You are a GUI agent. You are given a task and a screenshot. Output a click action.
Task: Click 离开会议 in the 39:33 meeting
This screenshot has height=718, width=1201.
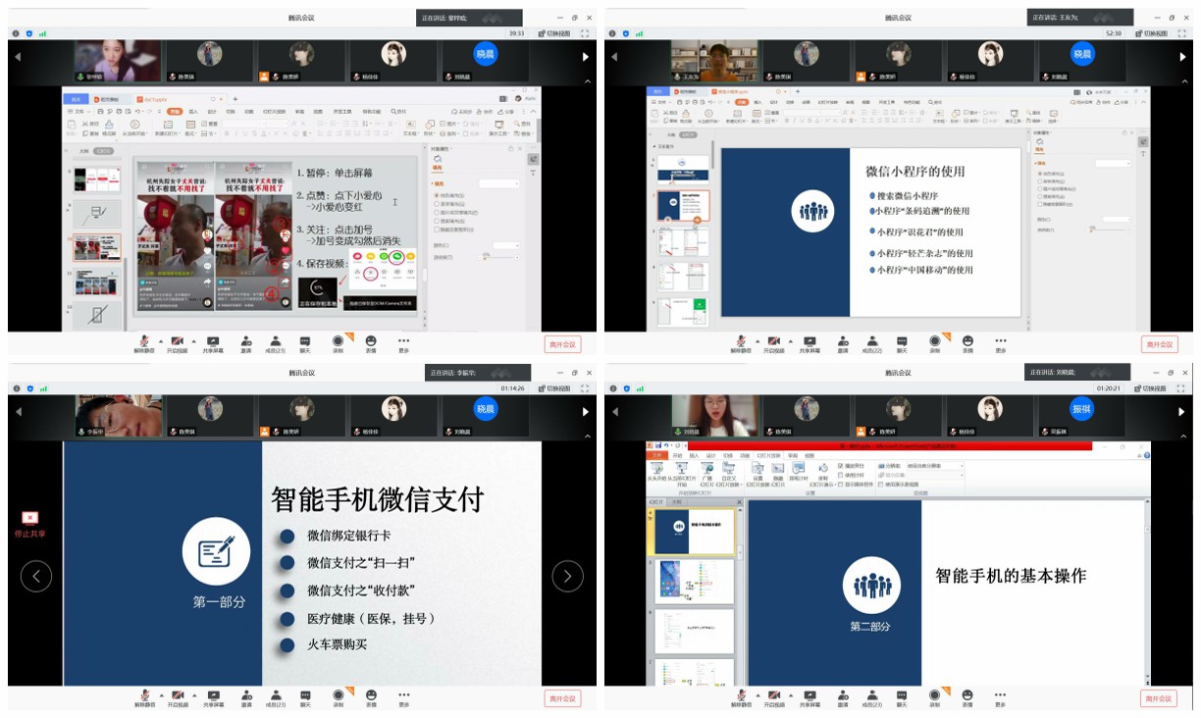pyautogui.click(x=562, y=344)
